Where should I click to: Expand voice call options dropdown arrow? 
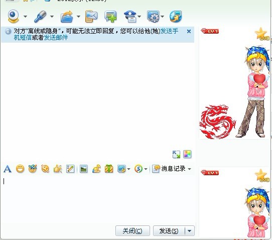[x=52, y=17]
